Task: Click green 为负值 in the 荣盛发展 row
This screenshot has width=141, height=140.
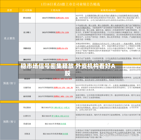Action: (63, 124)
